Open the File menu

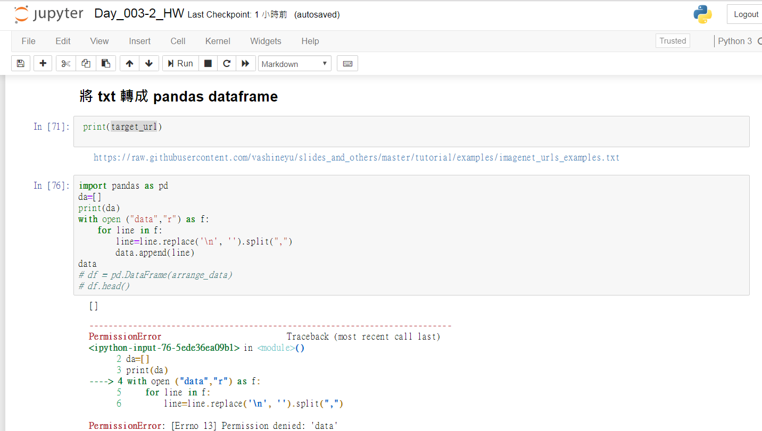[x=29, y=41]
